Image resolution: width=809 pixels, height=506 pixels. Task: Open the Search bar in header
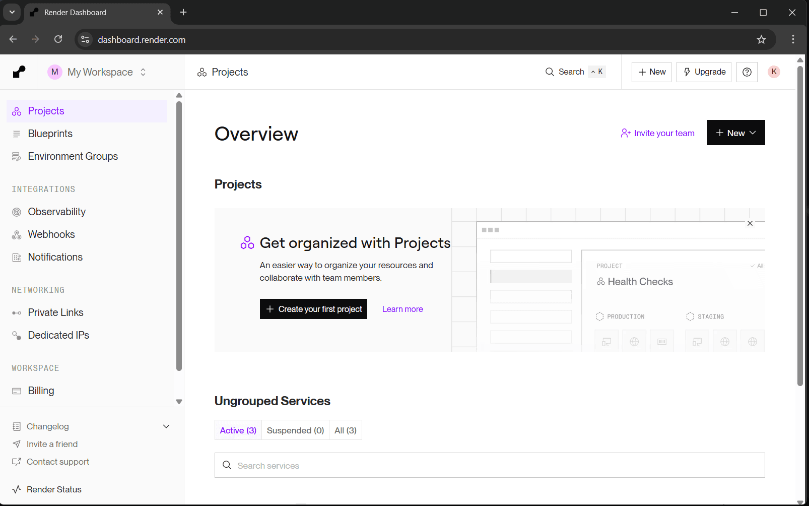pyautogui.click(x=575, y=72)
